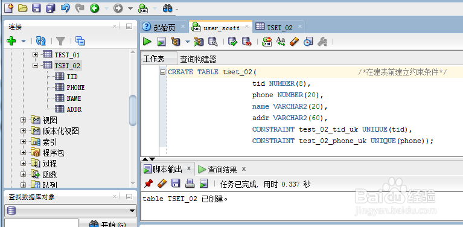This screenshot has width=463, height=227.
Task: Click the green Back navigation button
Action: pos(95,8)
